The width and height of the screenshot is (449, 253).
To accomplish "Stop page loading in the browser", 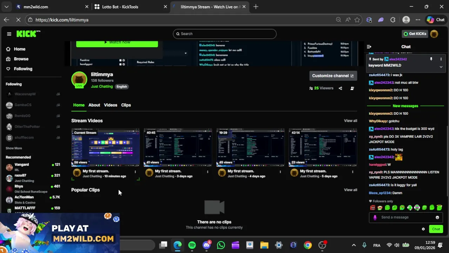I will coord(18,20).
